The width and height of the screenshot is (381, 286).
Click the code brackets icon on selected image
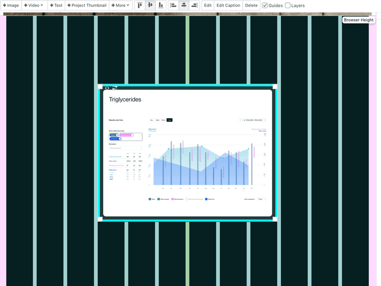[107, 88]
